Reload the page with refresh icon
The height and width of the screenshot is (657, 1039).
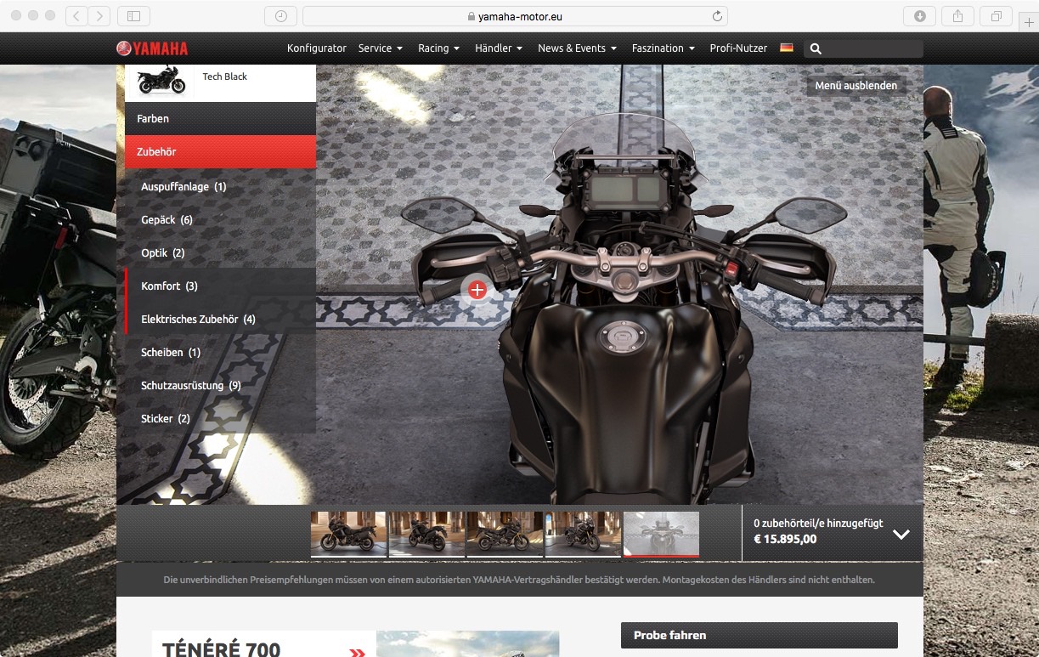tap(717, 16)
